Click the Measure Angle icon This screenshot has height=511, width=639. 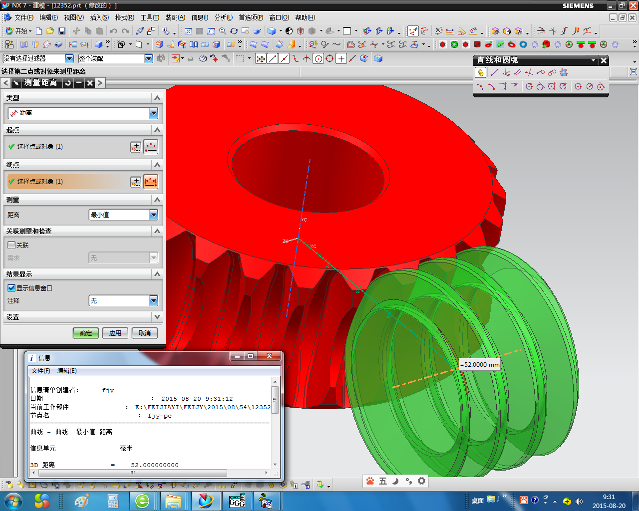coord(461,31)
